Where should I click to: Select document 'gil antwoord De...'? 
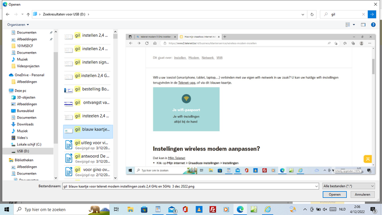click(88, 158)
